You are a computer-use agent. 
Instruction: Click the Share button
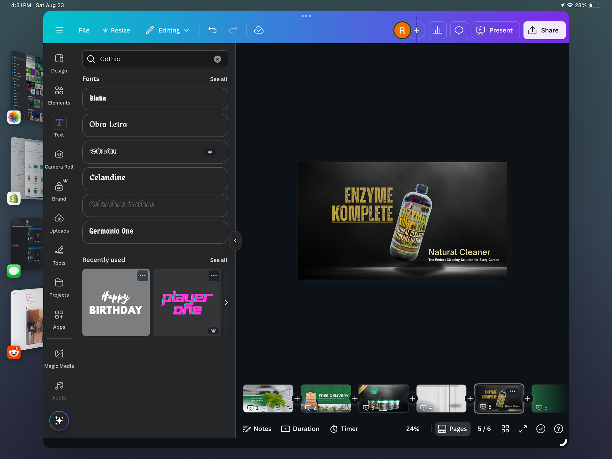click(x=544, y=30)
